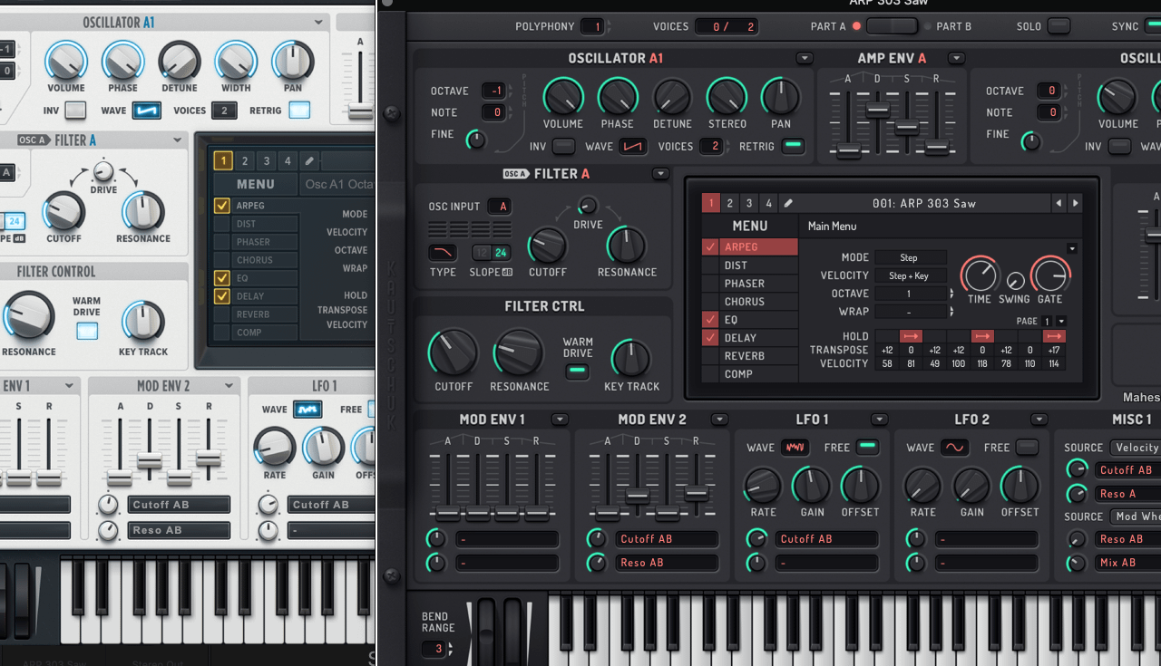Click the LFO 1 random WAVE icon in dark skin
1161x666 pixels.
[x=795, y=448]
